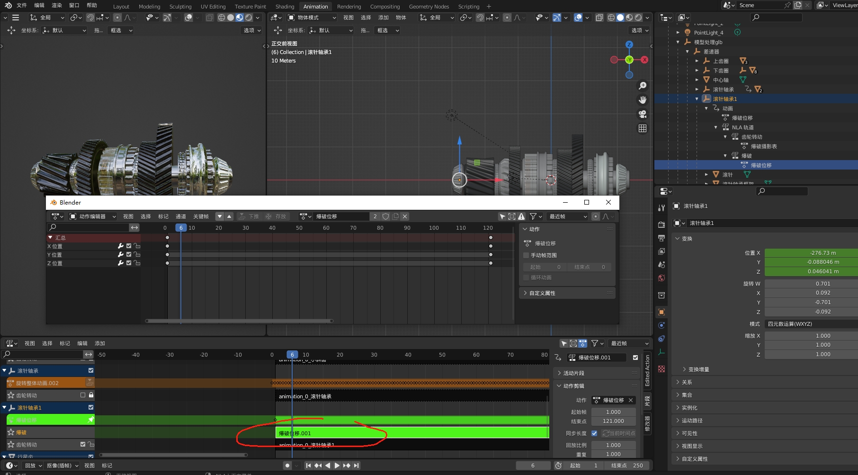This screenshot has width=858, height=475.
Task: Toggle the 同步长度 checkbox
Action: 594,433
